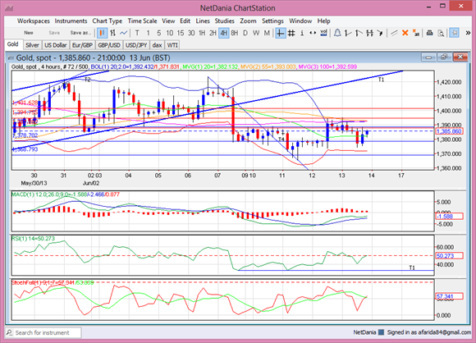The image size is (476, 343).
Task: Select the OHLC bar chart type icon
Action: (113, 33)
